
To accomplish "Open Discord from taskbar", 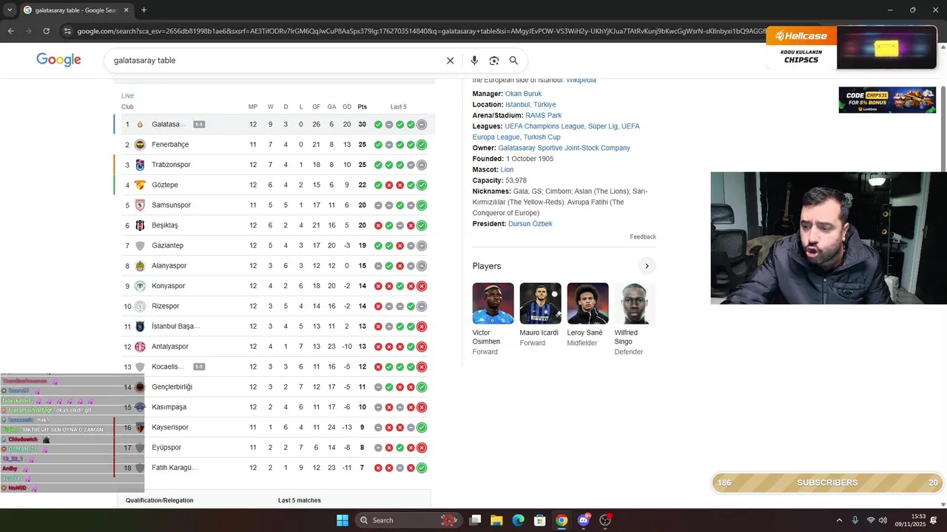I will [584, 520].
